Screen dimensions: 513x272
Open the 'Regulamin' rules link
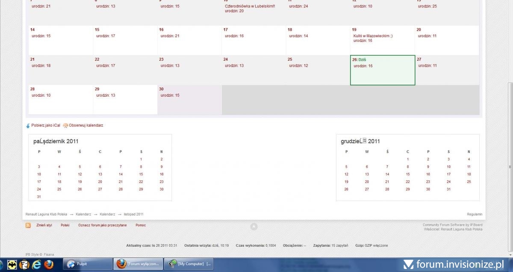point(475,214)
